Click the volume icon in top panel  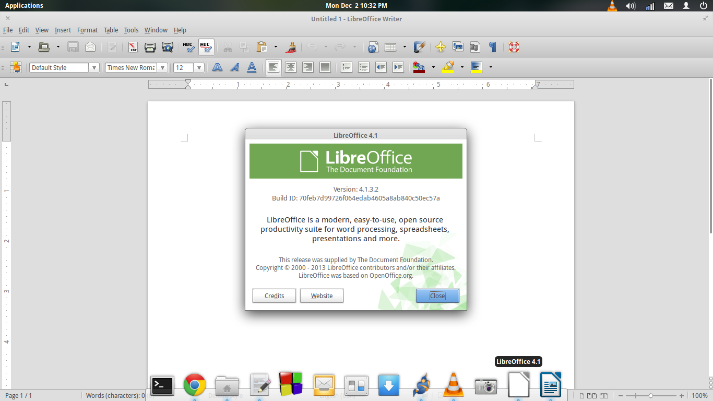[631, 6]
